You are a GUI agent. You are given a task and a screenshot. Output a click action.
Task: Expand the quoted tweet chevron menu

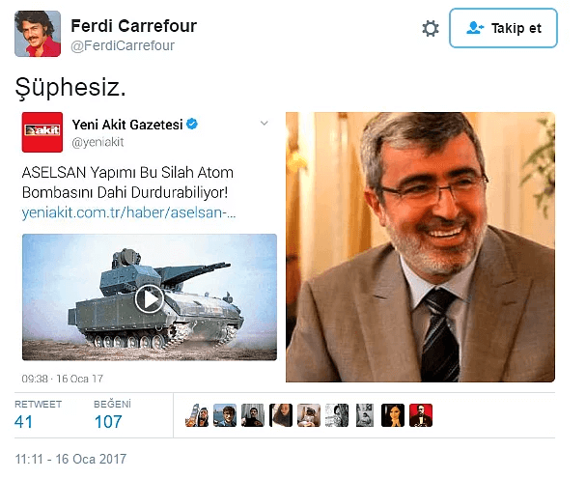coord(265,123)
